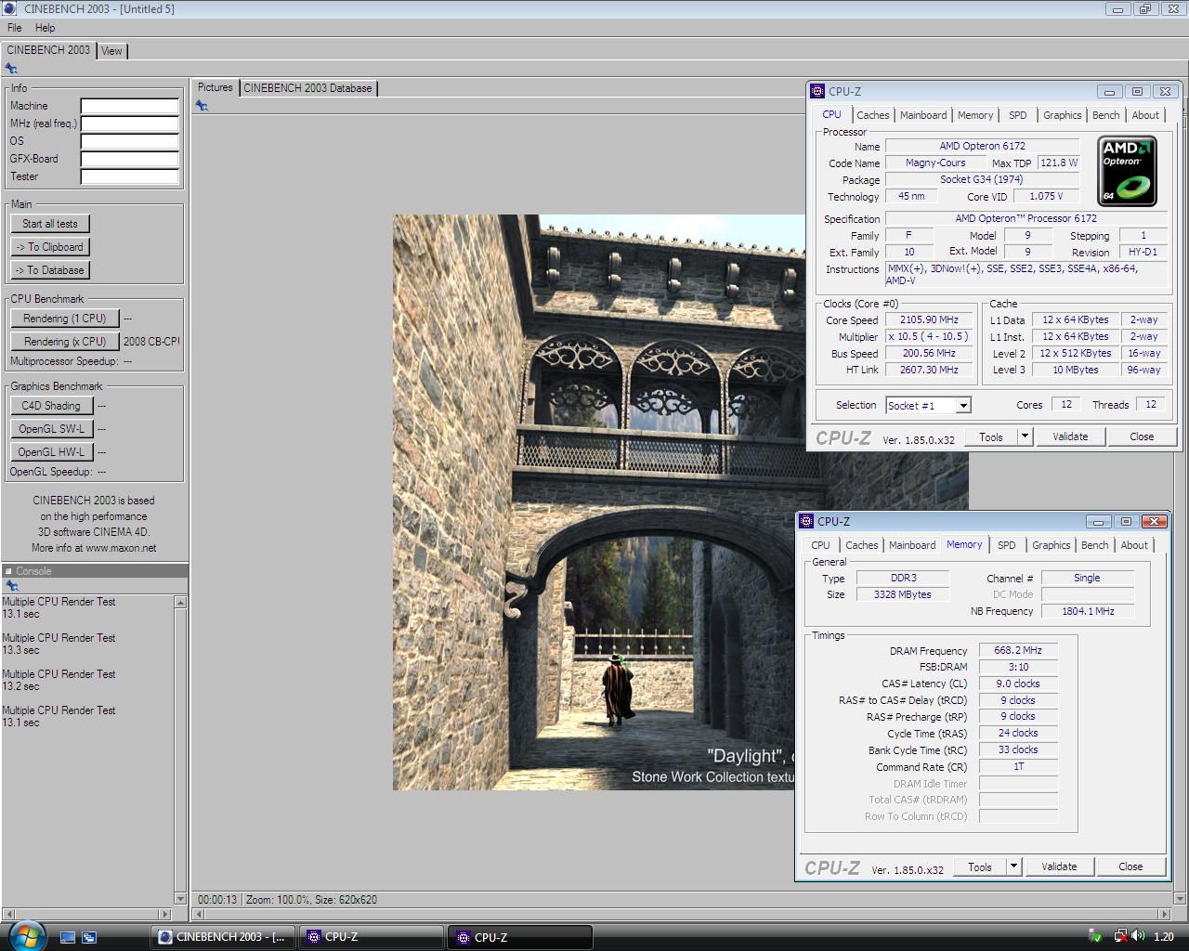The height and width of the screenshot is (951, 1189).
Task: Open the SPD tab in the upper CPU-Z window
Action: [x=1018, y=115]
